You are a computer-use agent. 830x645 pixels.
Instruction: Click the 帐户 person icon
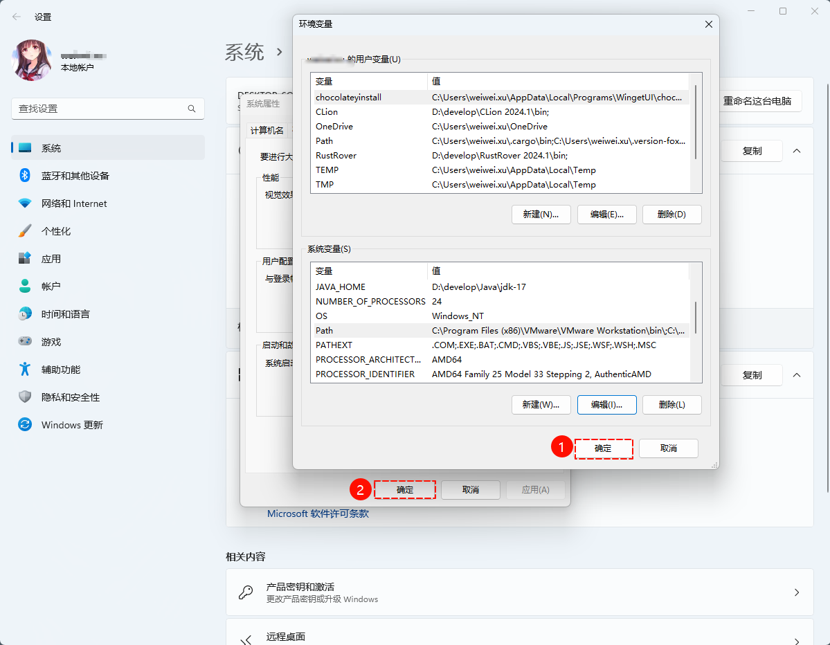[25, 287]
